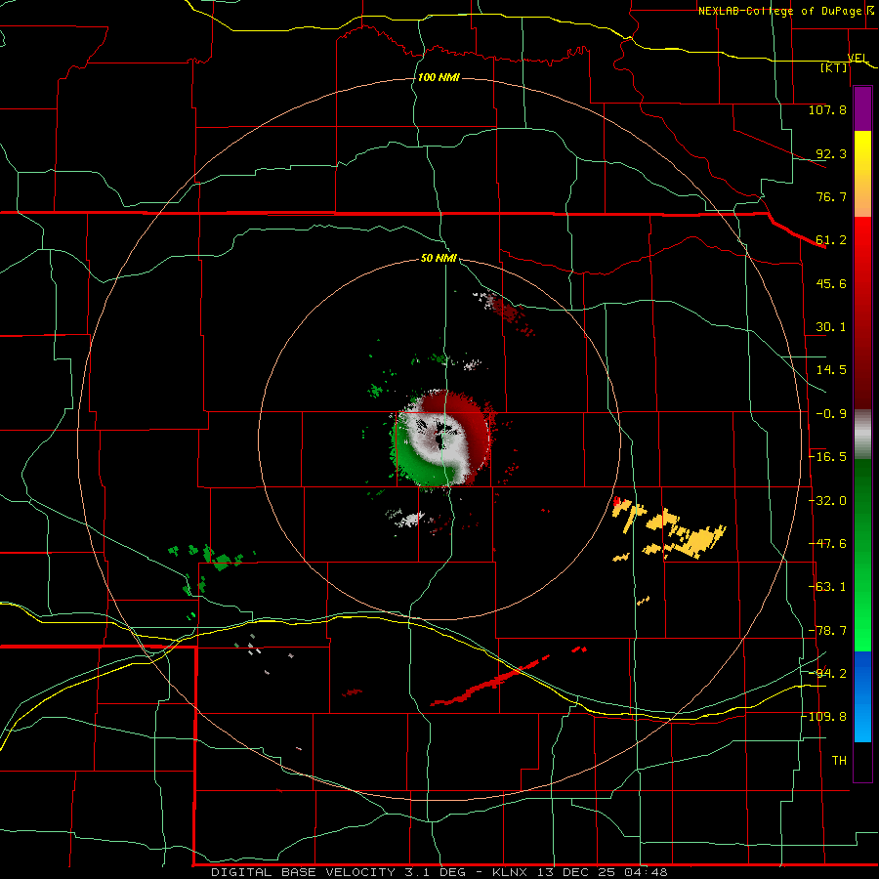Select the 45.6 scale value
879x879 pixels.
(x=831, y=283)
